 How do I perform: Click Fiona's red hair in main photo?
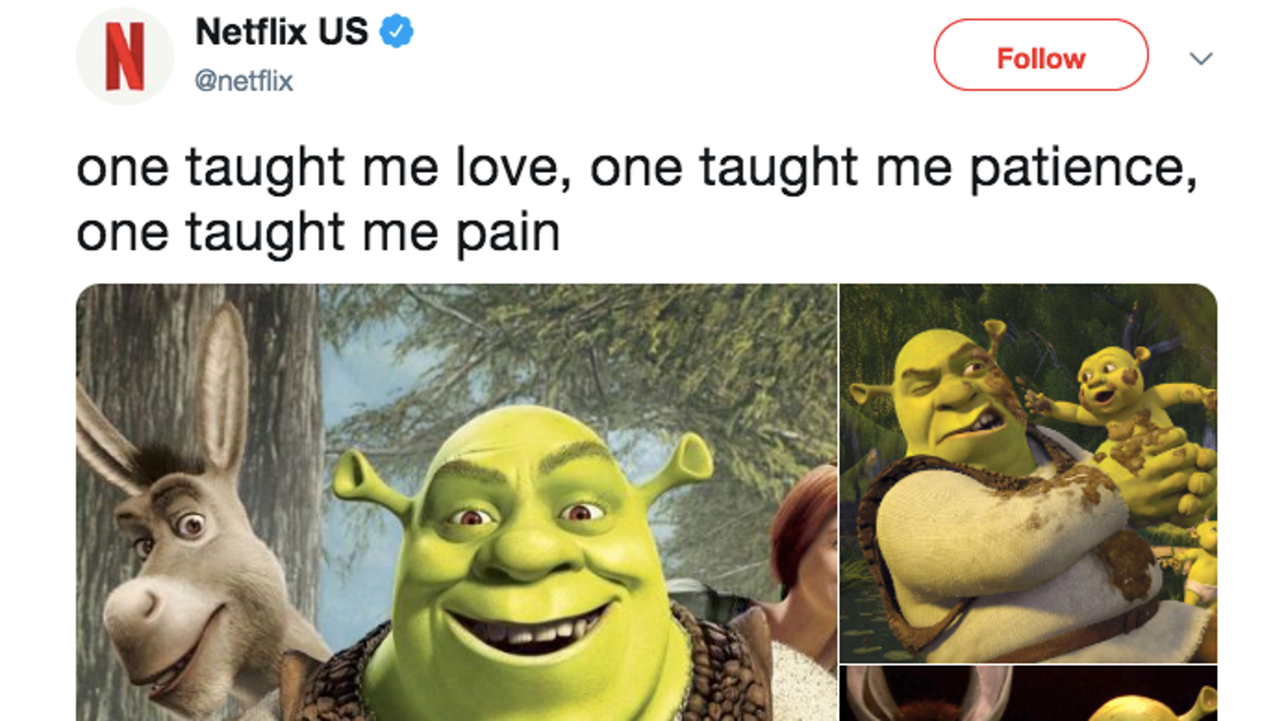[x=803, y=521]
